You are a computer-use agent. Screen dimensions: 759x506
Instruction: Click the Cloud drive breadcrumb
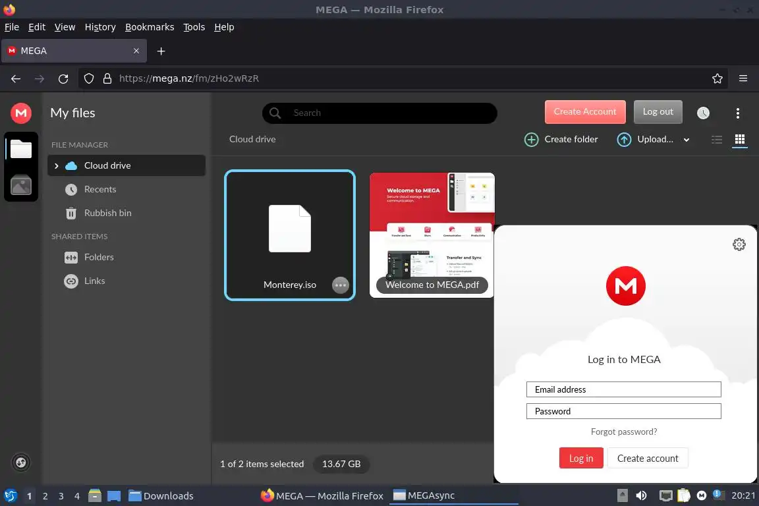pos(252,140)
